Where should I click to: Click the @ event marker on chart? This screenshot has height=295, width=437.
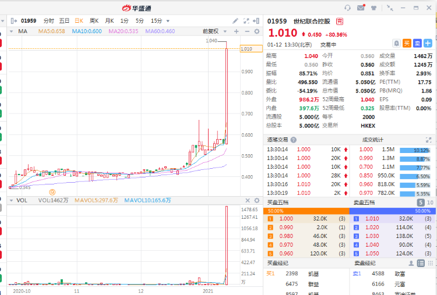52,192
